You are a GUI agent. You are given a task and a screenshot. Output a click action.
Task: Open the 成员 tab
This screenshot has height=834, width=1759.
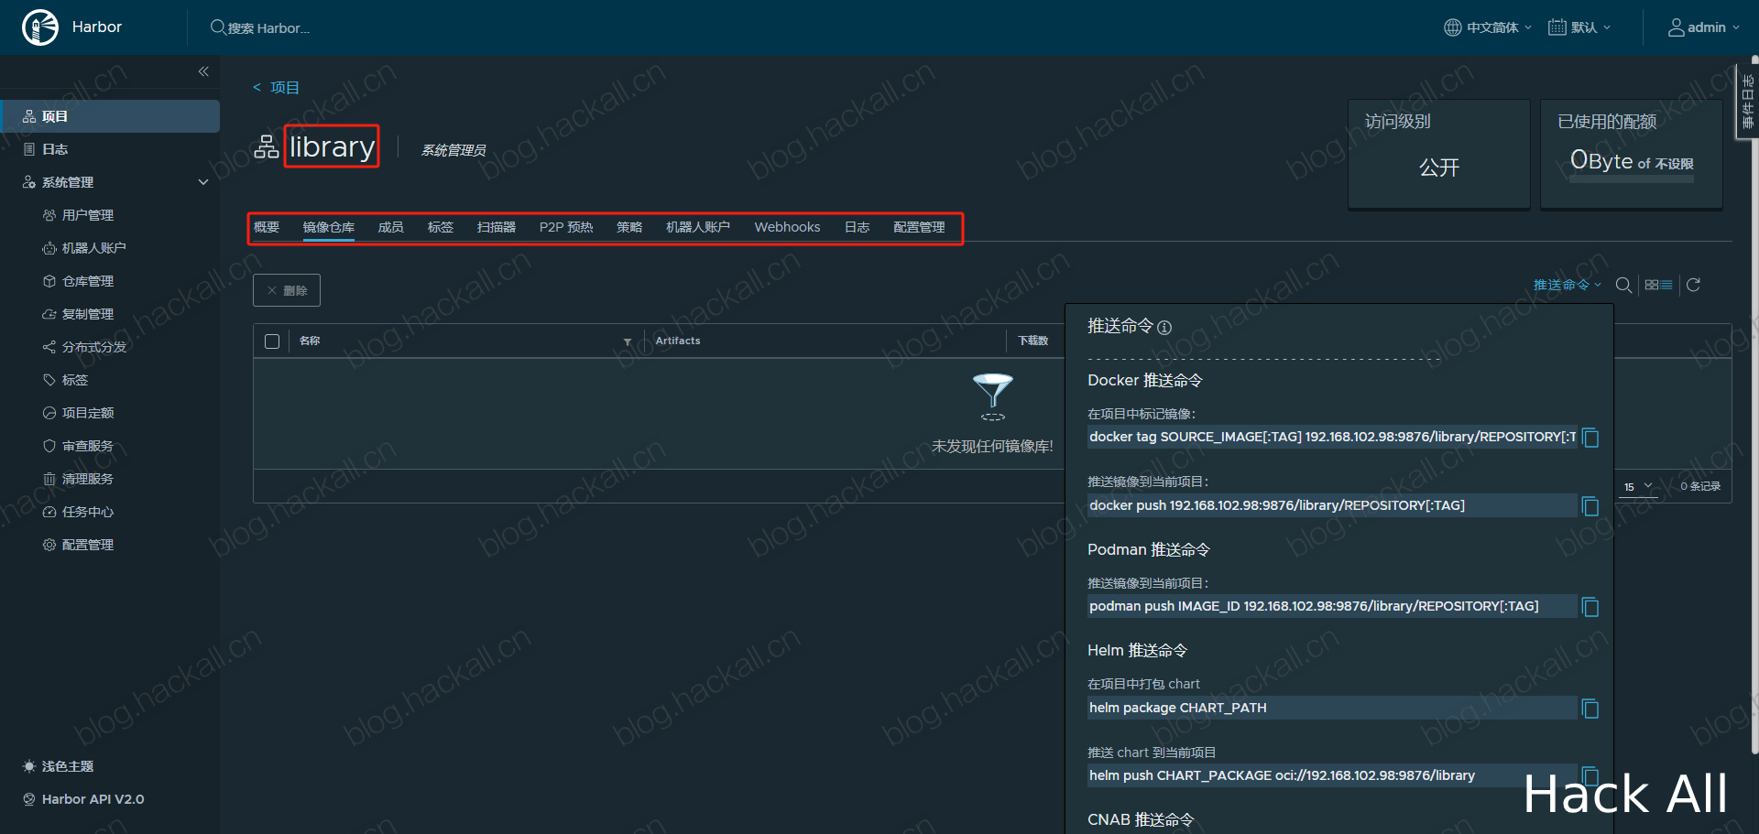click(x=391, y=227)
